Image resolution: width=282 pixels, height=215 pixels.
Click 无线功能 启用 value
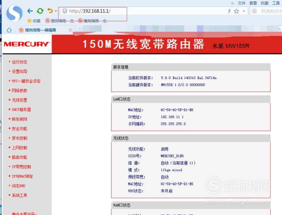pyautogui.click(x=164, y=149)
